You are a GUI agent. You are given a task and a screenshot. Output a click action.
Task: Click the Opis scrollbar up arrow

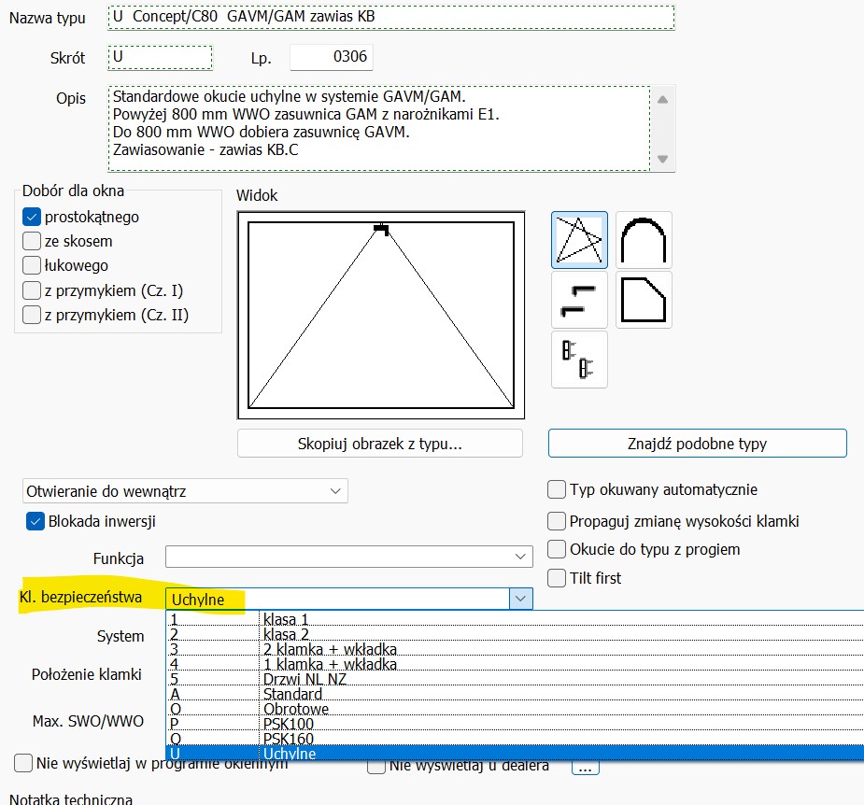(x=663, y=100)
